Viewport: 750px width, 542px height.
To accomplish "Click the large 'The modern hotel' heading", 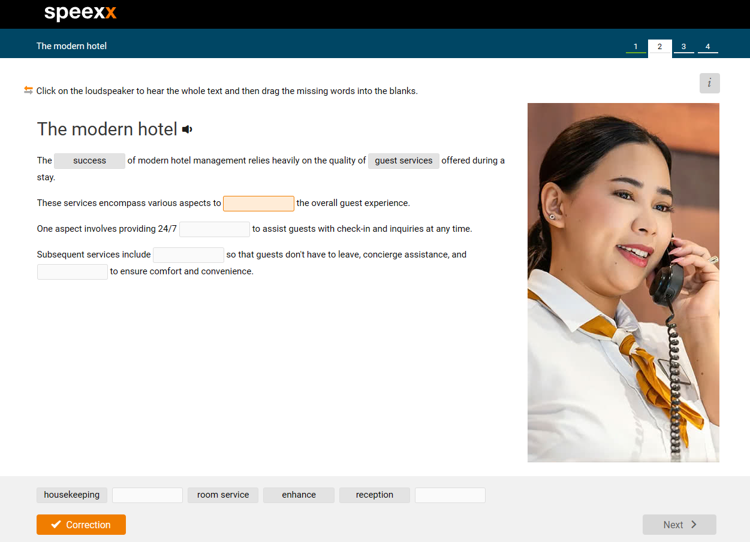I will coord(107,129).
